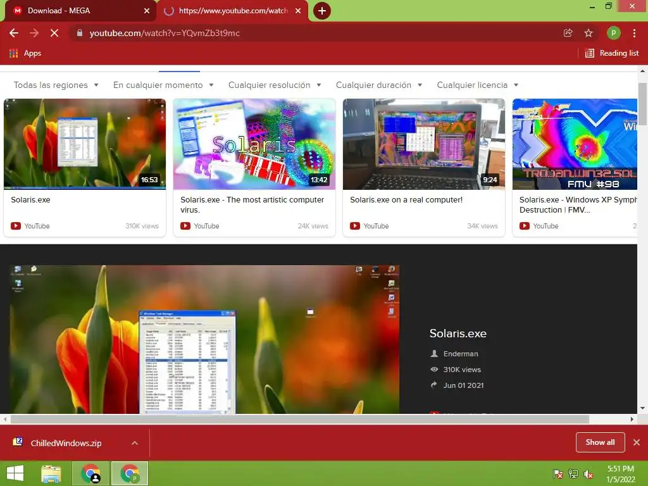Viewport: 648px width, 486px height.
Task: Click the Enderman channel name
Action: click(x=461, y=354)
